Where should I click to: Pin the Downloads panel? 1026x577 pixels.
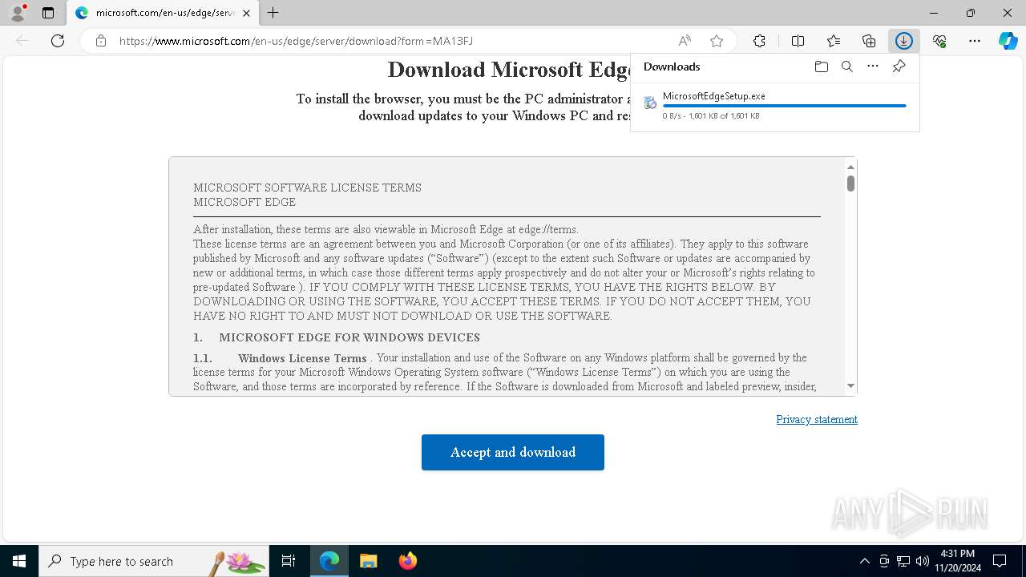pos(899,67)
